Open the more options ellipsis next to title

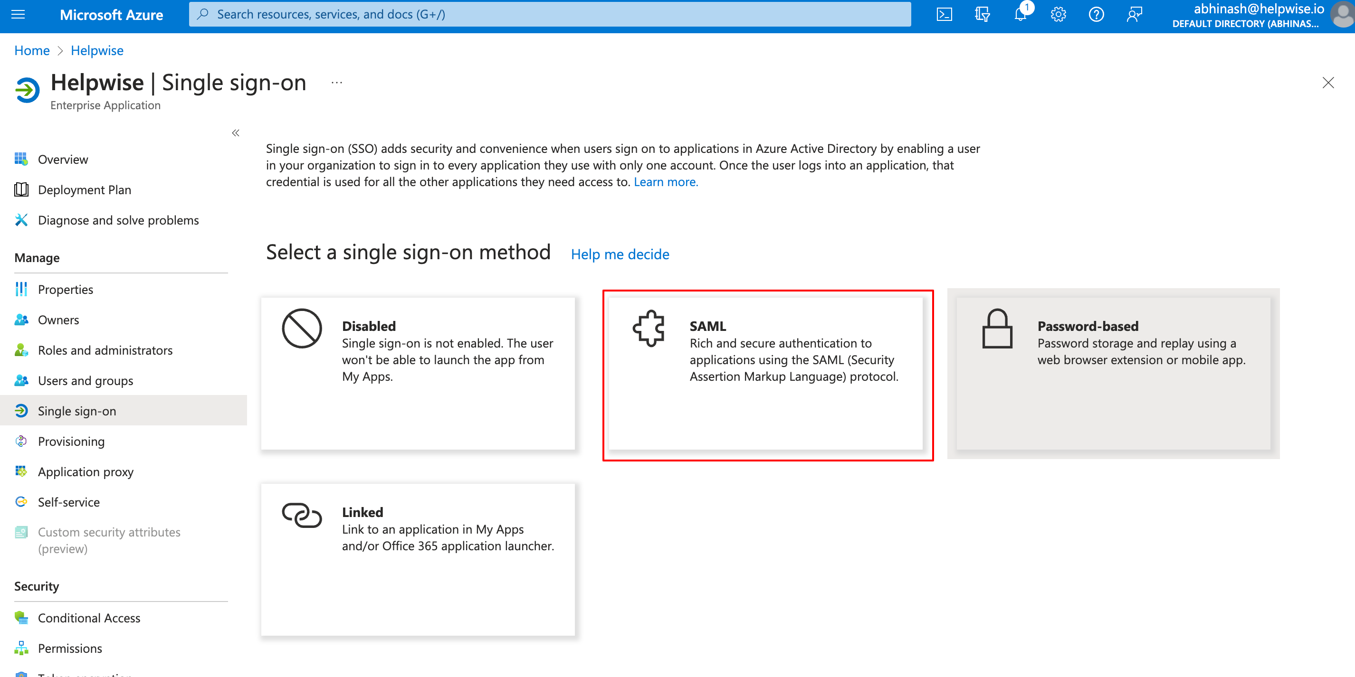337,83
